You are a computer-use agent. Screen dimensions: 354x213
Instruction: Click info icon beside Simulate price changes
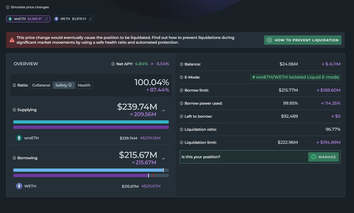(8, 7)
